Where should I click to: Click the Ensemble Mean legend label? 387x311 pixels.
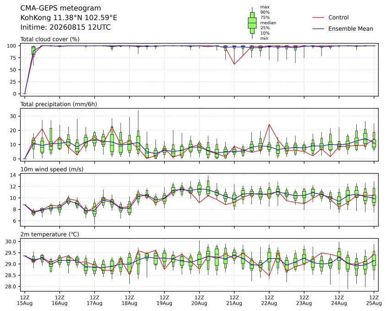tap(350, 29)
